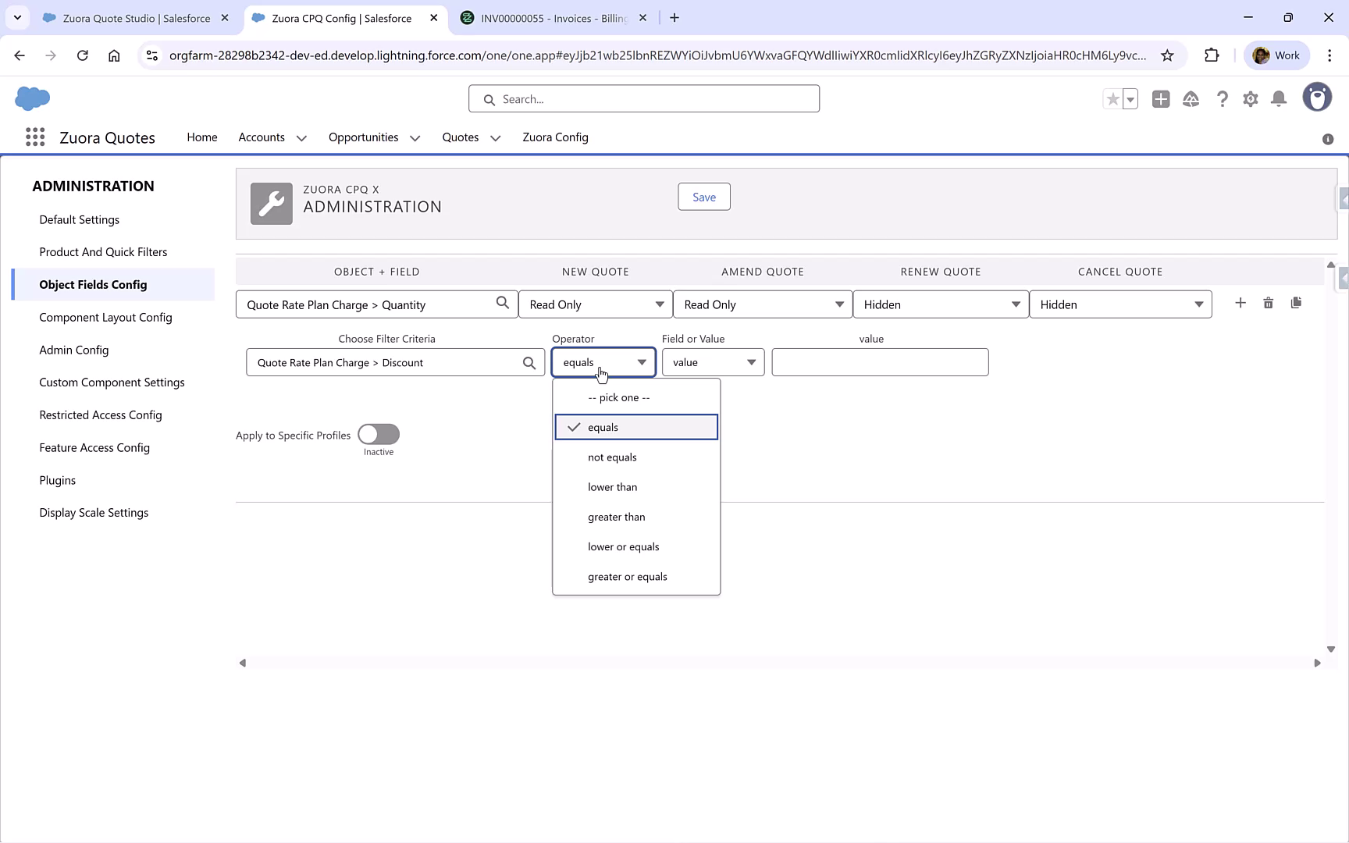Clone the field config row with copy icon
The width and height of the screenshot is (1349, 843).
pyautogui.click(x=1297, y=303)
